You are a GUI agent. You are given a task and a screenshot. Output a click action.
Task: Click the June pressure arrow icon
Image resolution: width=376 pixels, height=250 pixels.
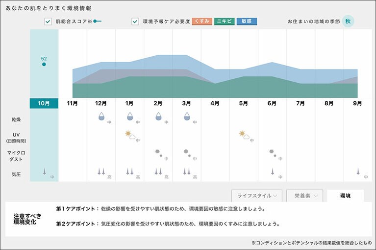[x=273, y=172]
